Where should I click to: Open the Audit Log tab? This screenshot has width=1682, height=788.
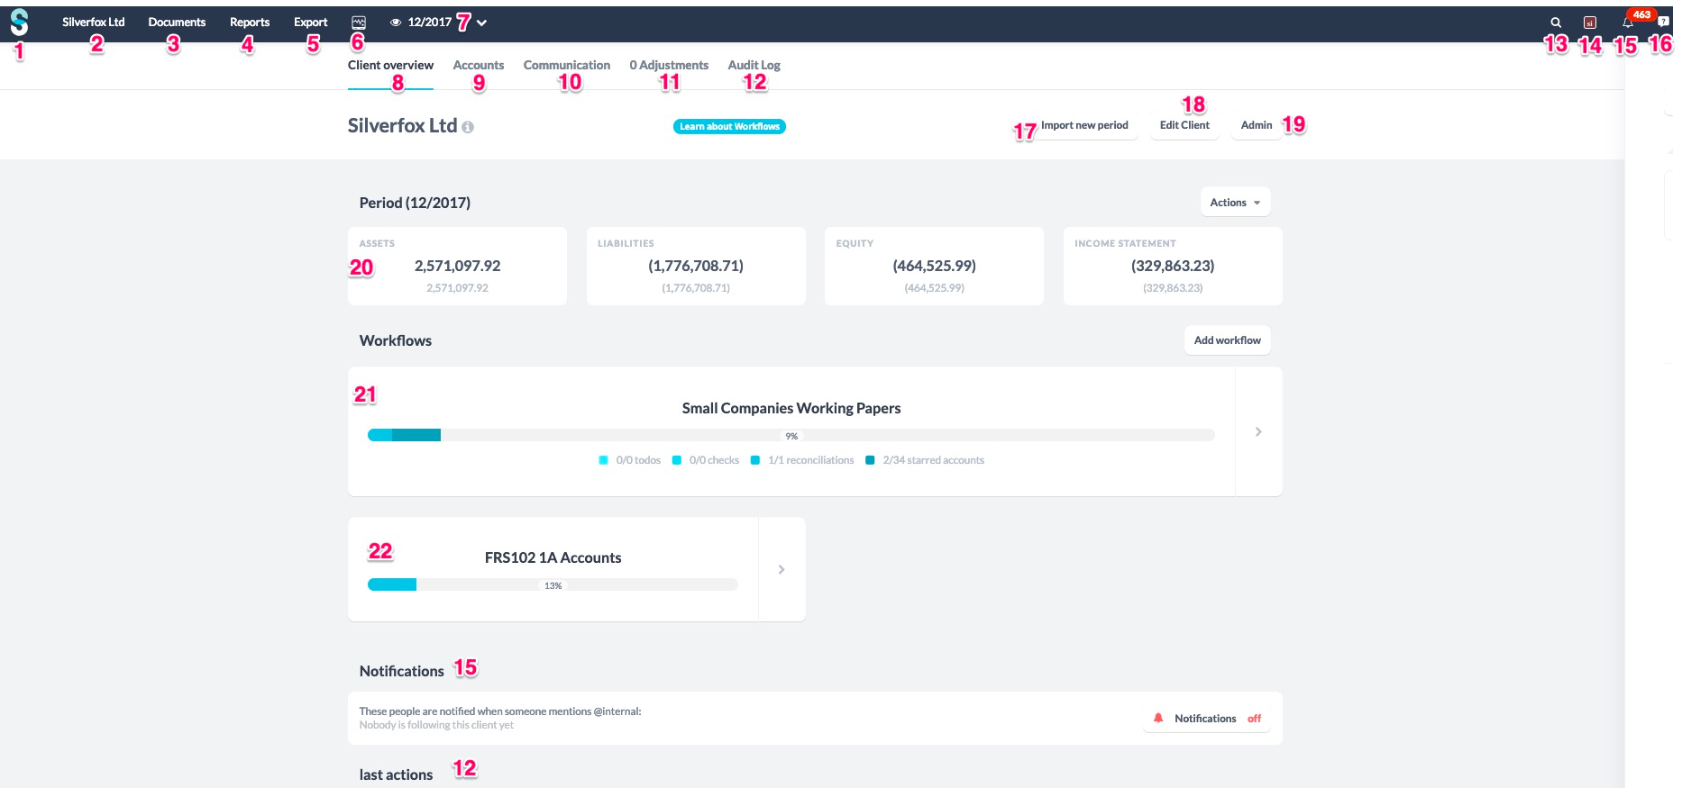point(754,65)
